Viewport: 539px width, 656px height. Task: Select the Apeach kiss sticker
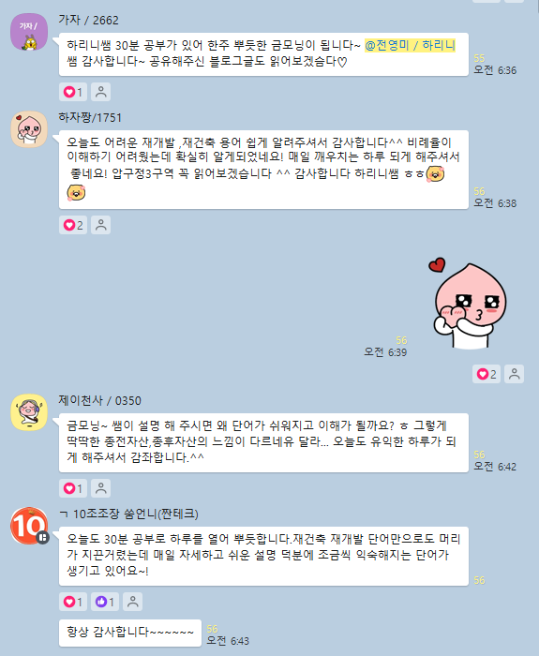pyautogui.click(x=469, y=304)
